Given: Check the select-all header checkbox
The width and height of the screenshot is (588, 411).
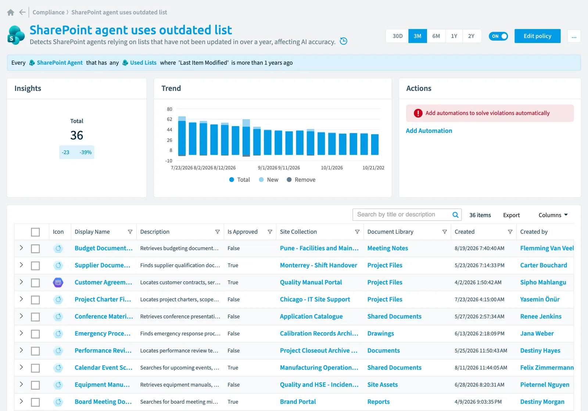Looking at the screenshot, I should coord(35,232).
